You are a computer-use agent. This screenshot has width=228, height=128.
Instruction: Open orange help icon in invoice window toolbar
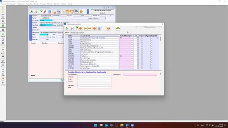point(81,12)
